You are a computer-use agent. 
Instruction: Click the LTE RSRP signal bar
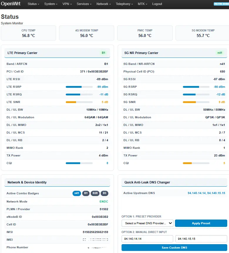[x=79, y=87]
